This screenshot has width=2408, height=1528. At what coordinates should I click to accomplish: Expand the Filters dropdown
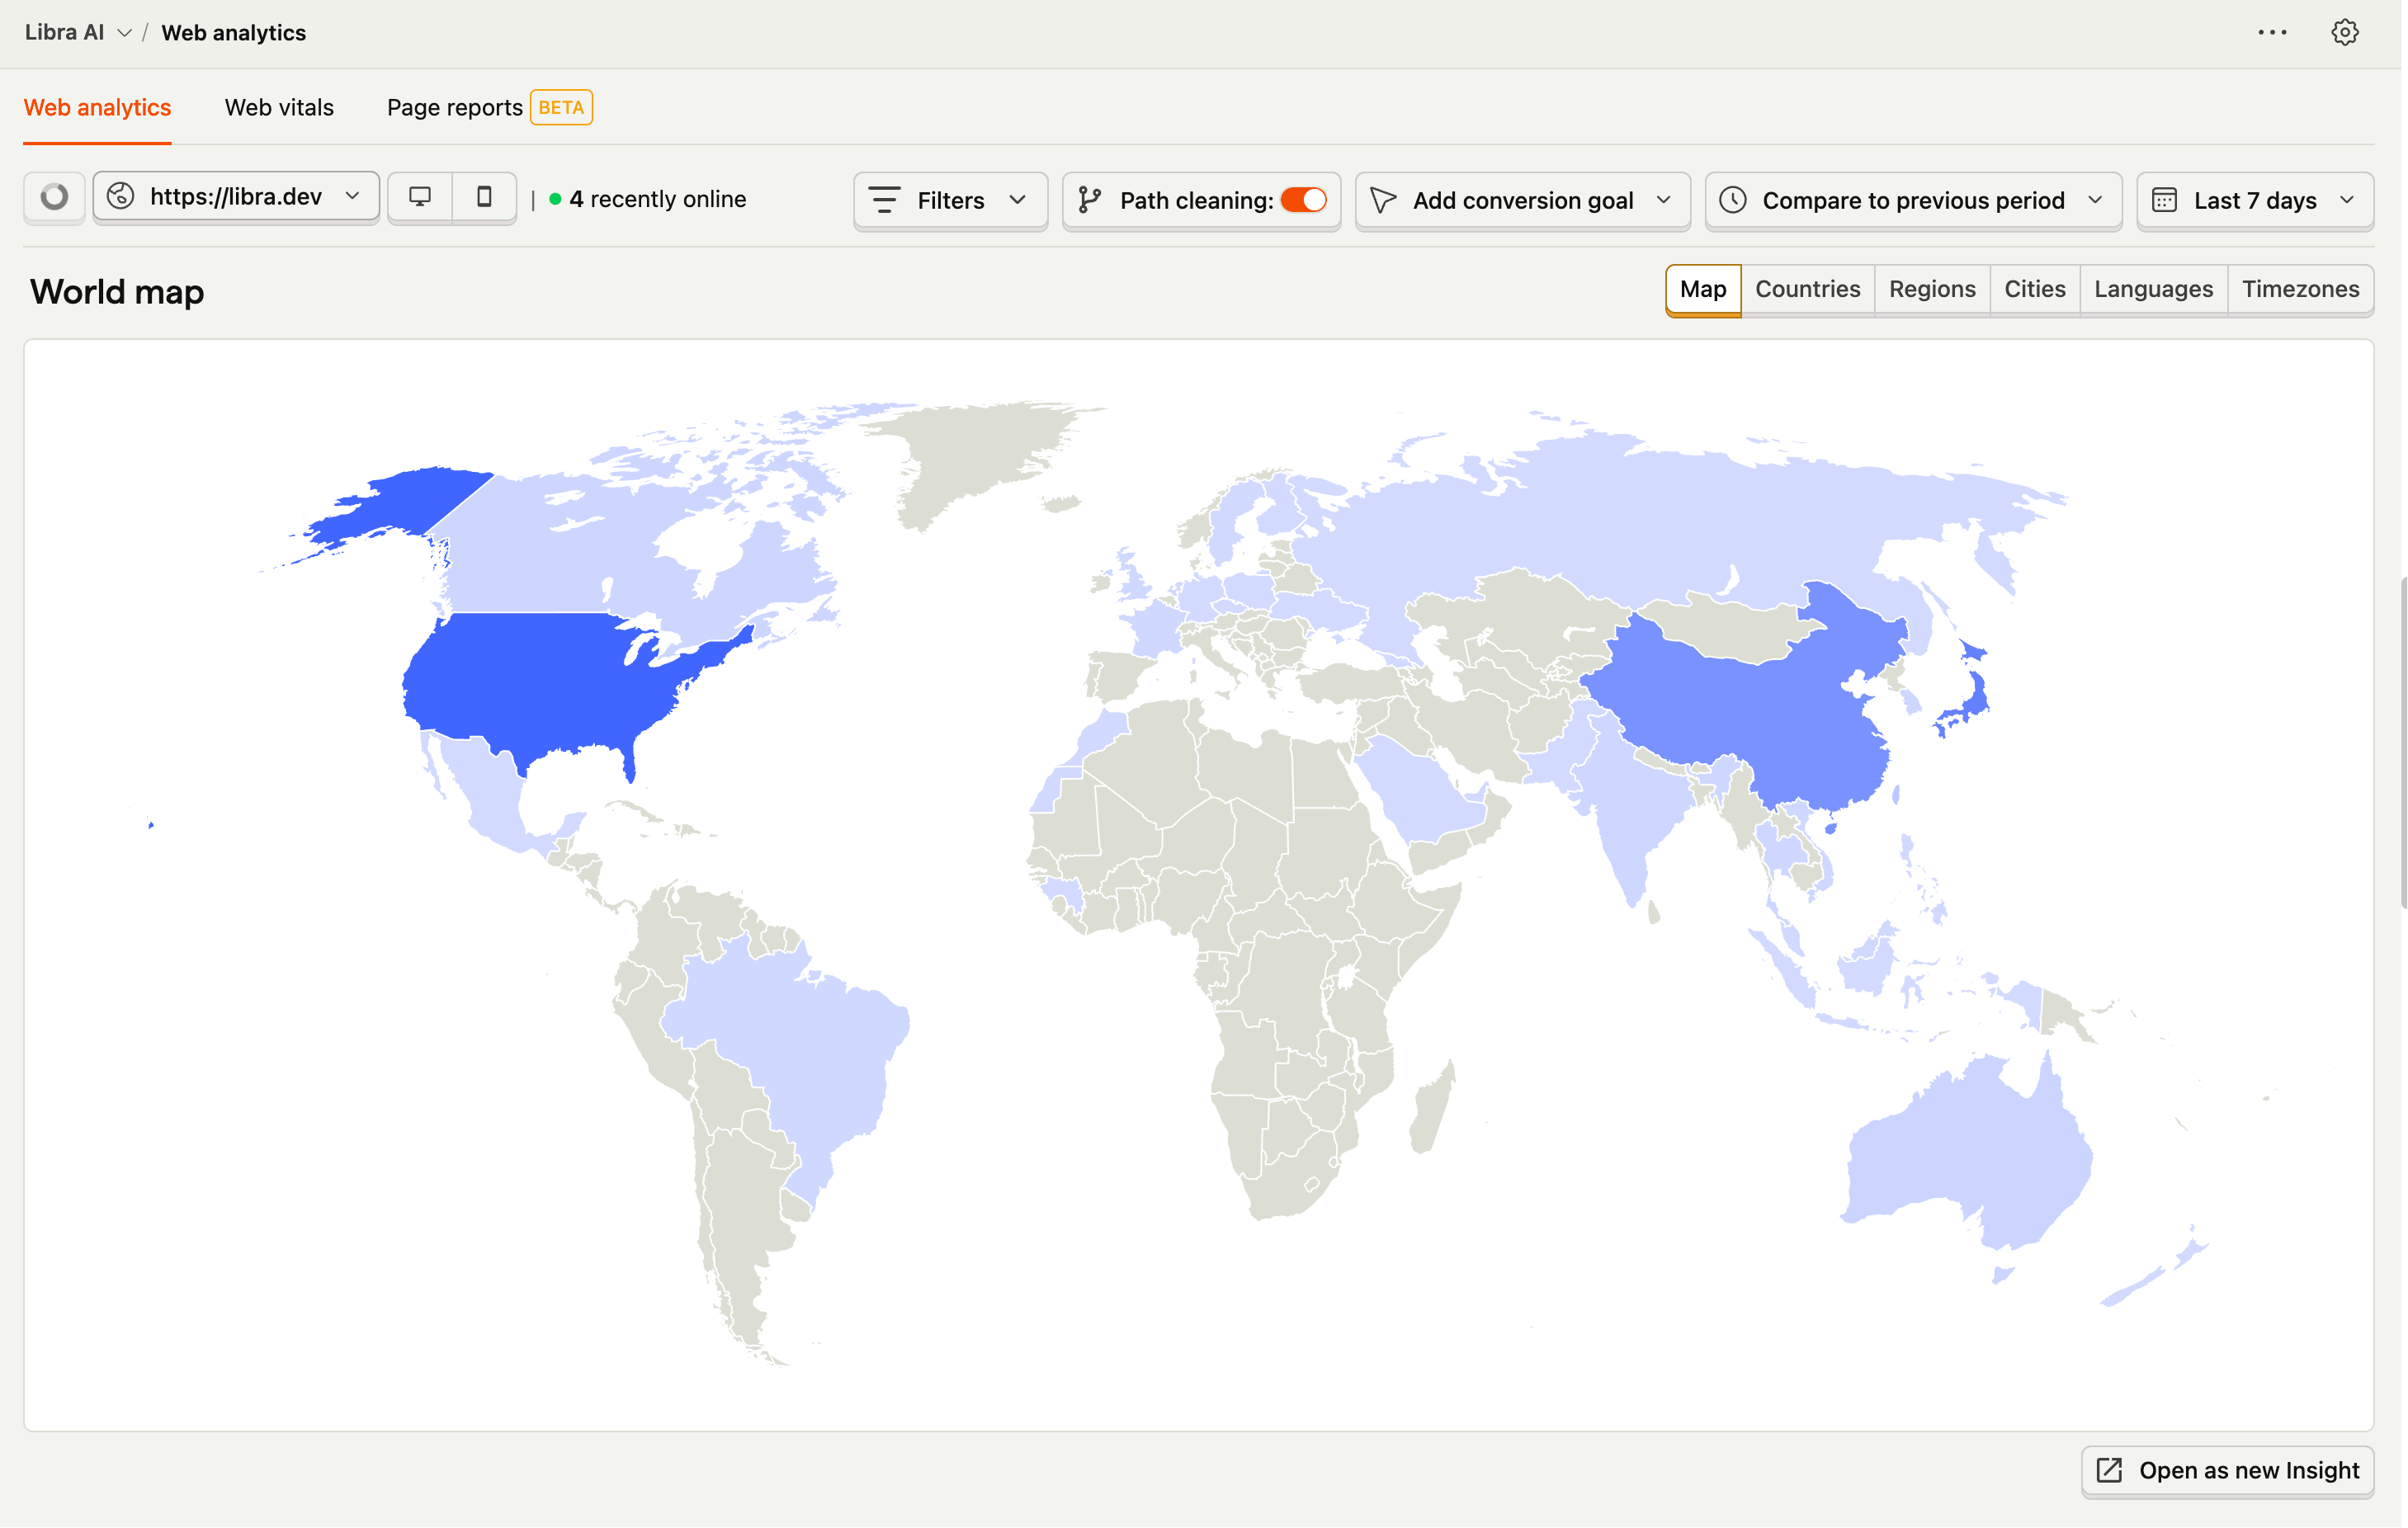949,200
